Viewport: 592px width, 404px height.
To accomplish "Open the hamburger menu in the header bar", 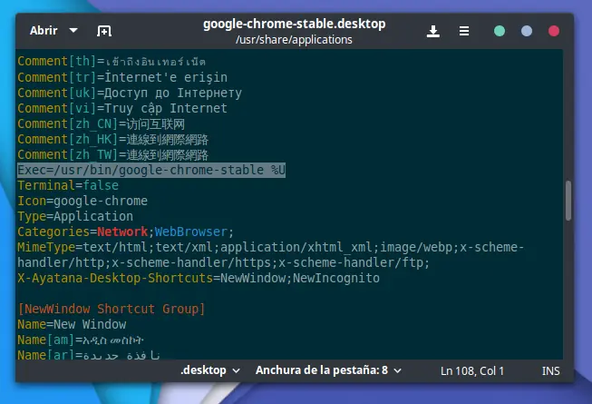I will (x=464, y=31).
